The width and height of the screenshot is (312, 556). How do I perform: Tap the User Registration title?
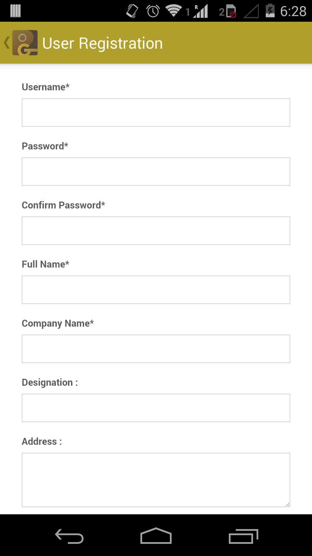[x=102, y=43]
